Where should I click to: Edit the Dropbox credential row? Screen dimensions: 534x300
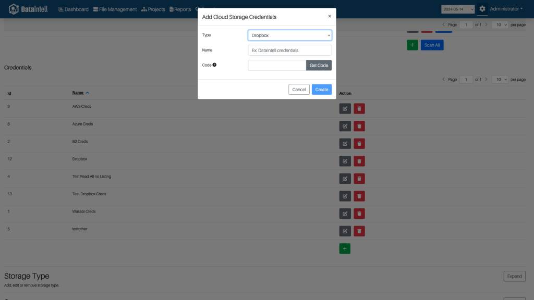345,161
